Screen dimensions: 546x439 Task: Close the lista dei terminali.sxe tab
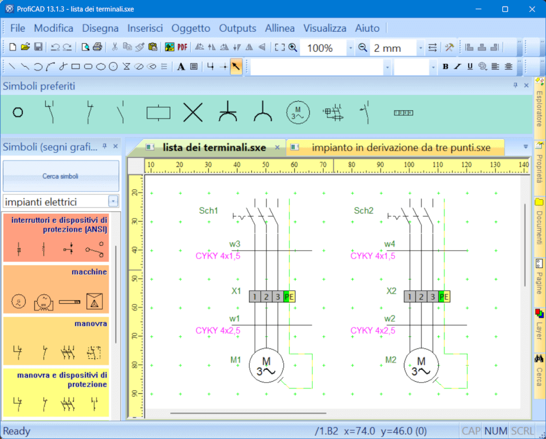click(x=277, y=147)
